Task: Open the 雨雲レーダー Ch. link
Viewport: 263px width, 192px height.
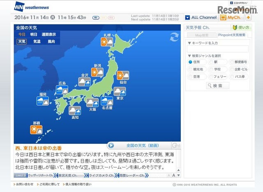Action: tap(132, 176)
